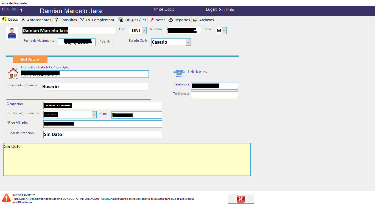This screenshot has height=211, width=375.
Task: Click the Nº de Afiliado field
Action: pyautogui.click(x=103, y=124)
